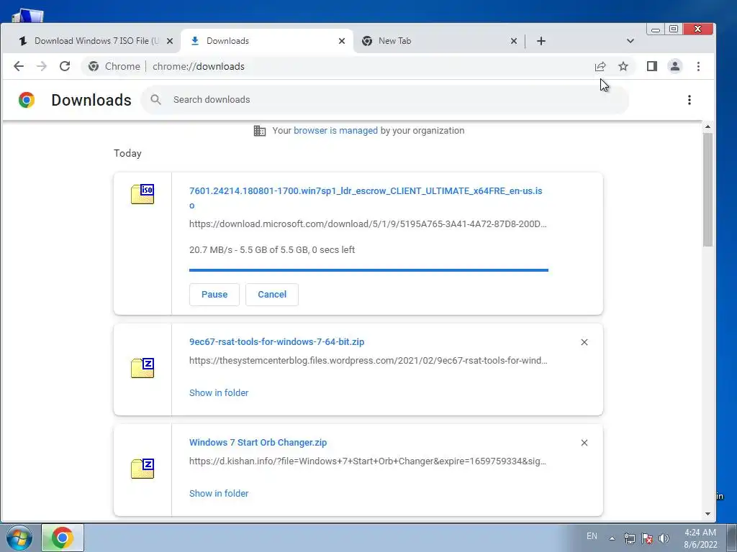Viewport: 737px width, 552px height.
Task: Click the download.microsoft.com source URL text
Action: click(x=368, y=224)
